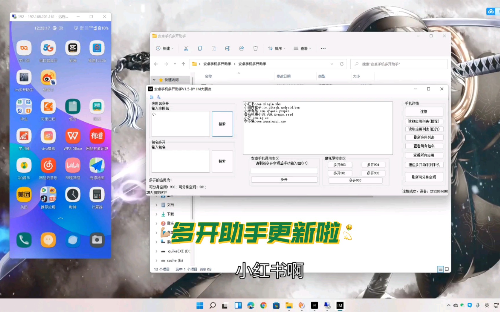This screenshot has height=312, width=500.
Task: Click the 多开903 button
Action: click(340, 165)
